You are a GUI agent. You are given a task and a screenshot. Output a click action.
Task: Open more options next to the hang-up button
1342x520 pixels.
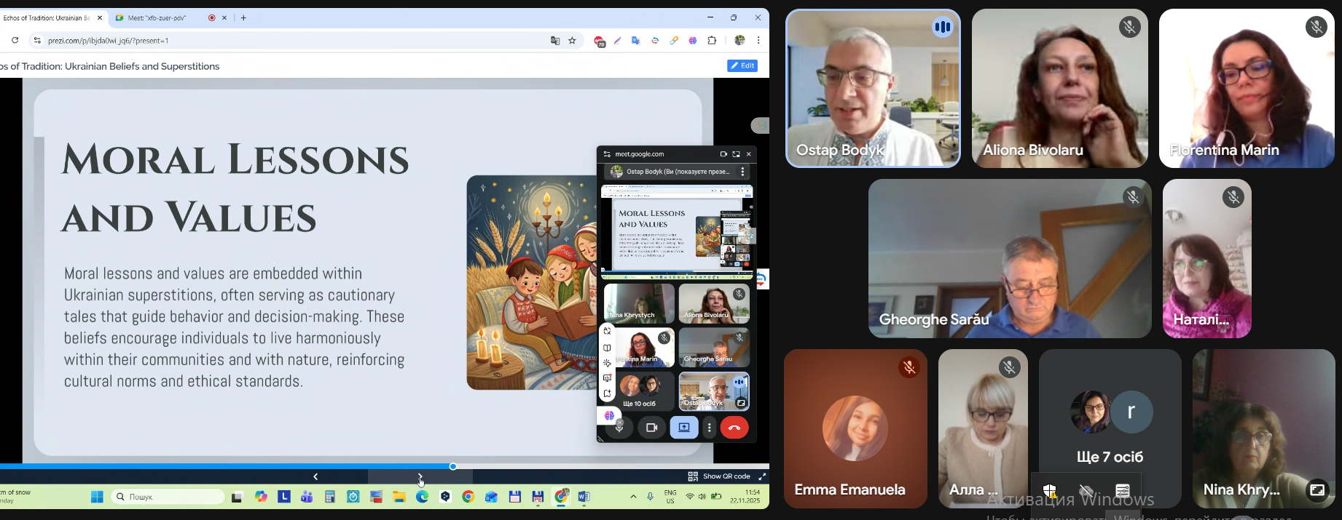point(710,428)
